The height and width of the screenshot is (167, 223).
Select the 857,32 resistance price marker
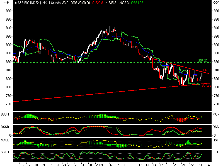[x=203, y=60]
